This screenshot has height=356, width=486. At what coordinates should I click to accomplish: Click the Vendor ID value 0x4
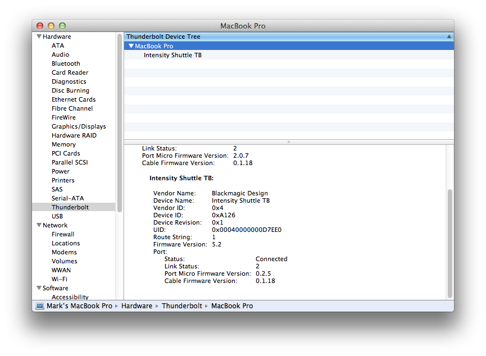(217, 208)
